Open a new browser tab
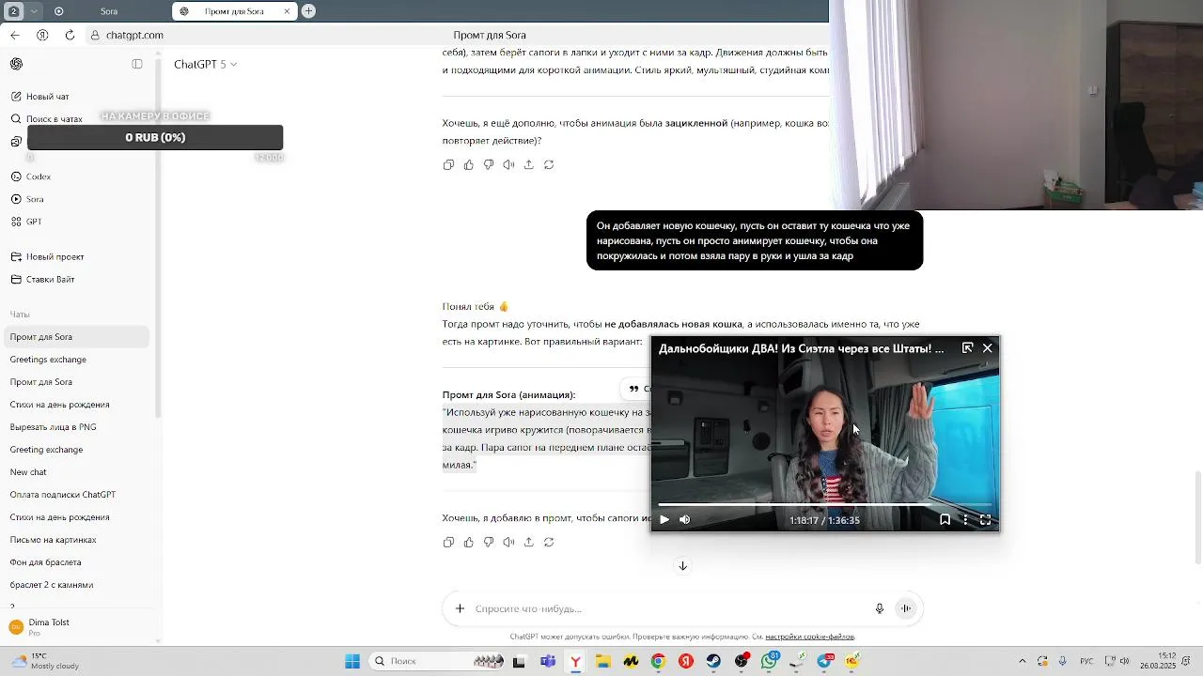The width and height of the screenshot is (1203, 676). point(308,11)
